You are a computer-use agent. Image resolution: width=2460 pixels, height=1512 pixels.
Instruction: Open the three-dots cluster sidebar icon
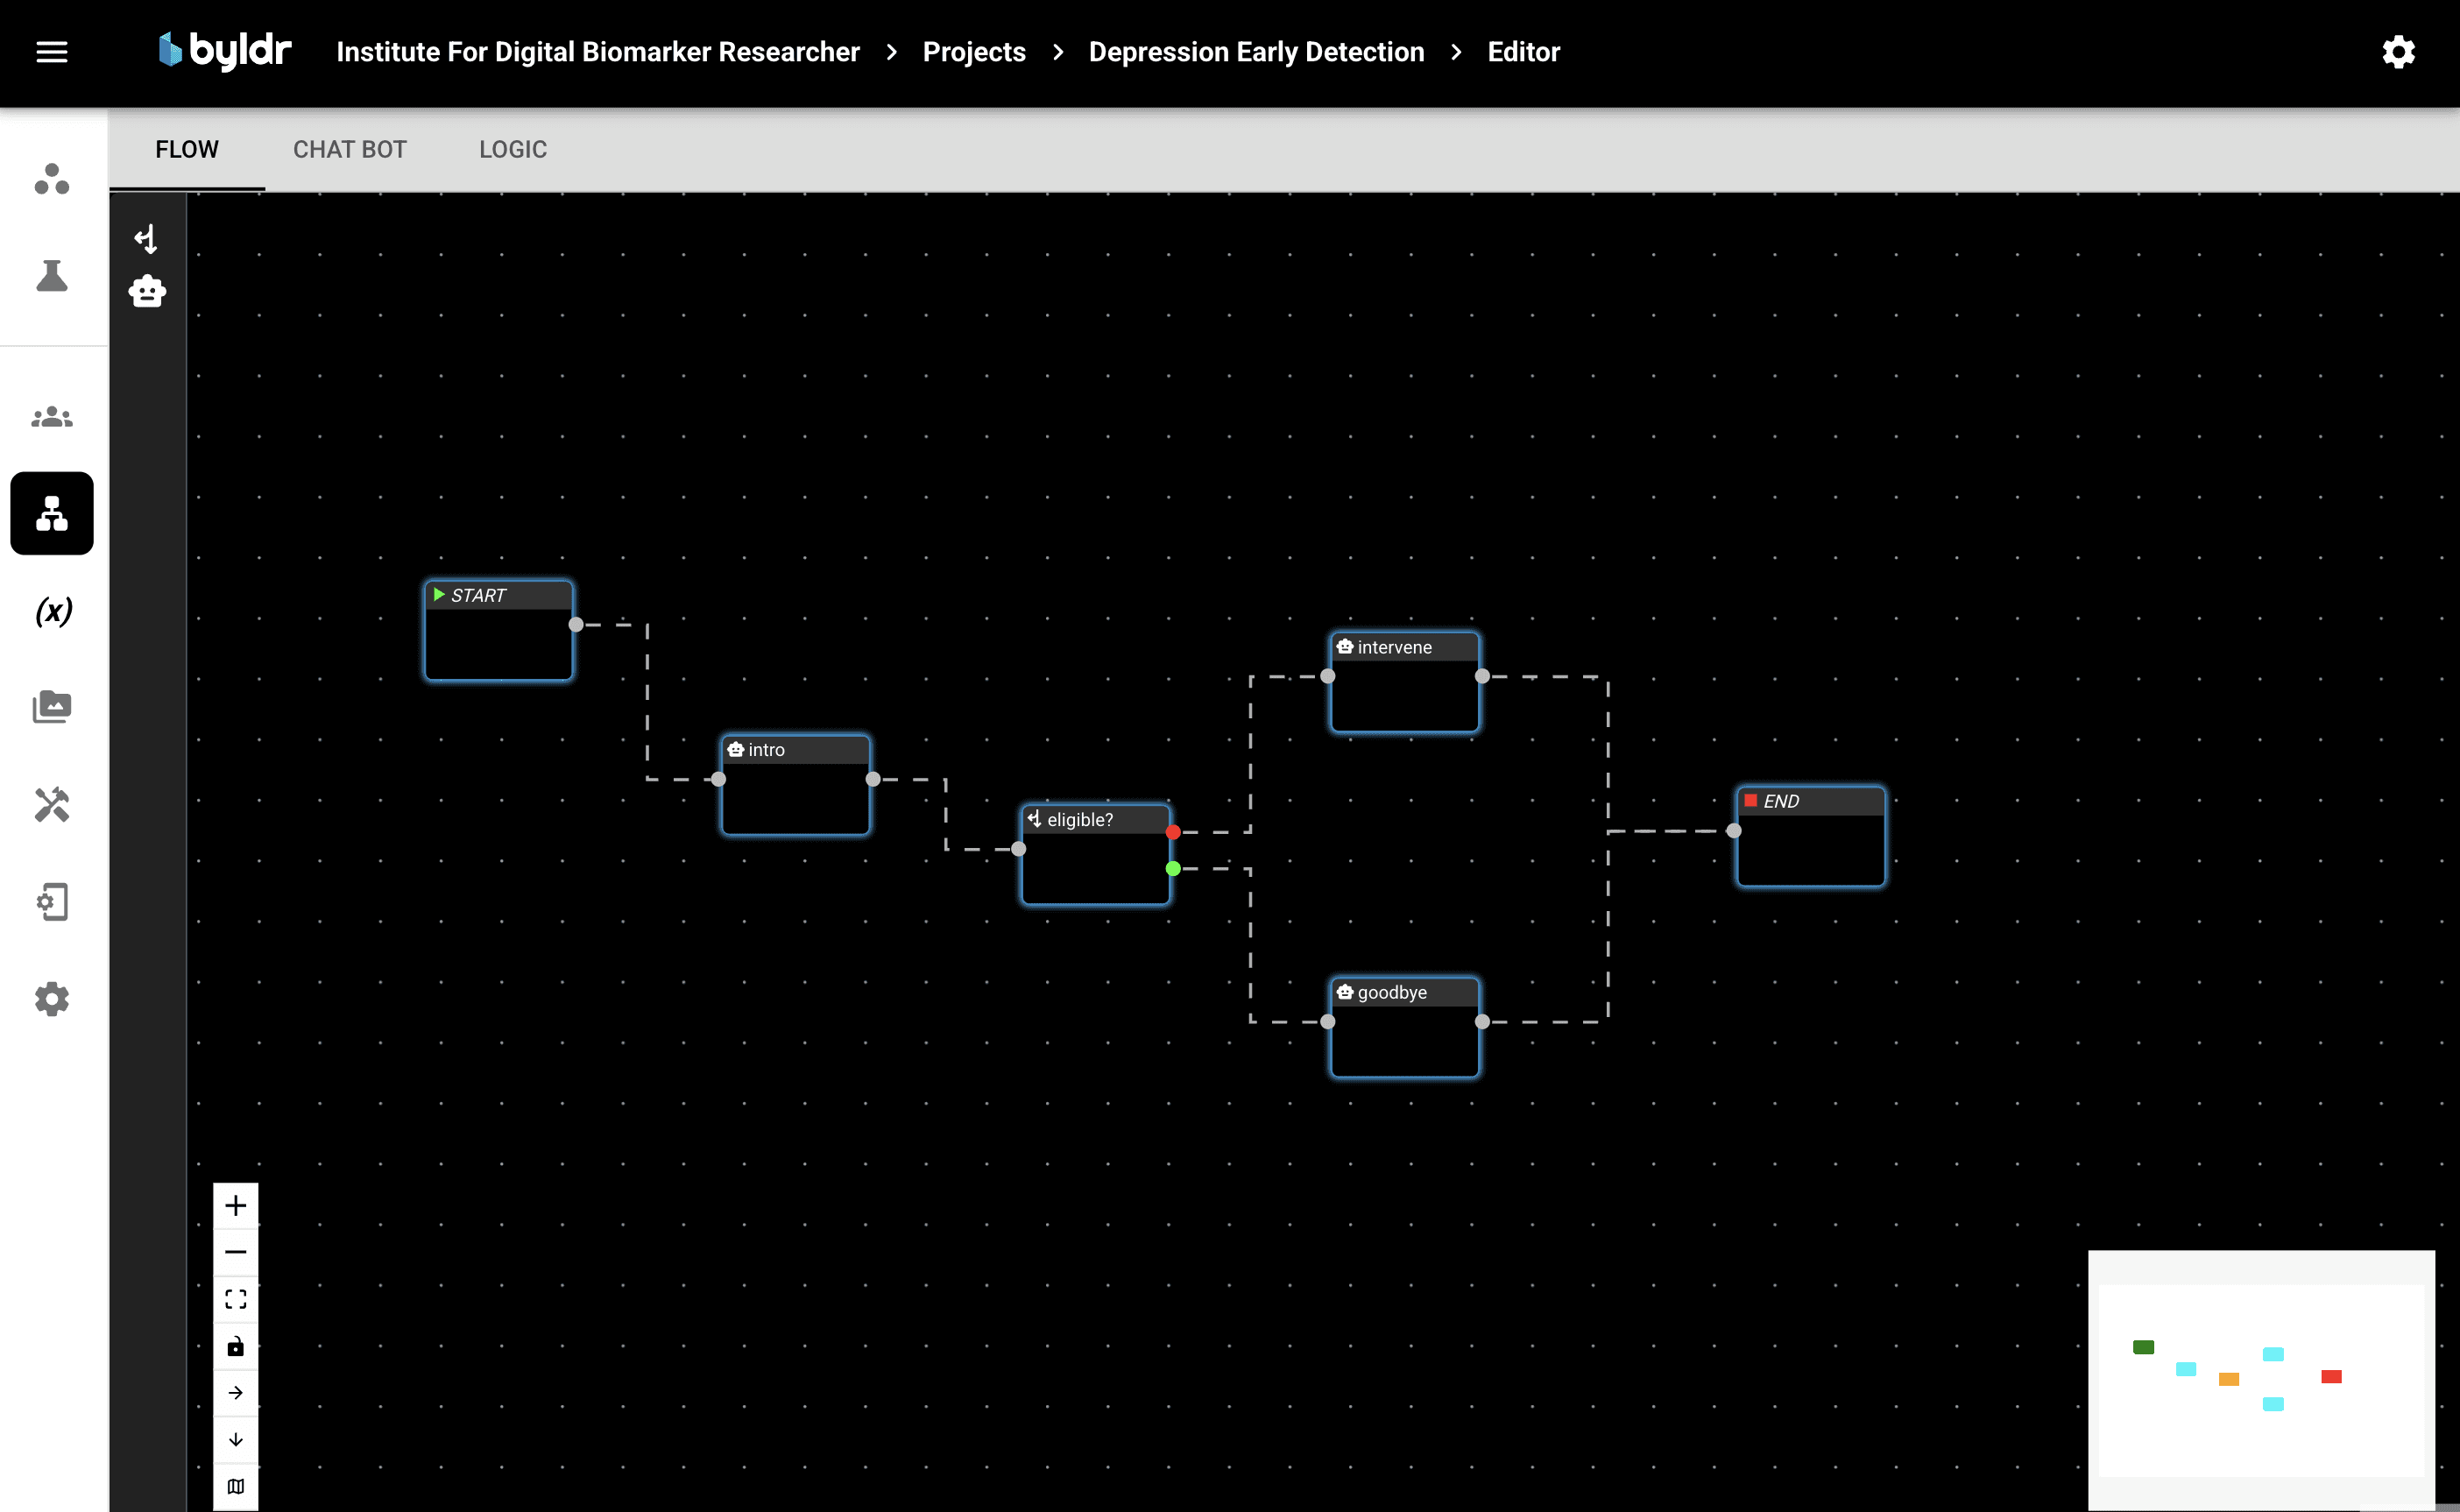click(52, 179)
